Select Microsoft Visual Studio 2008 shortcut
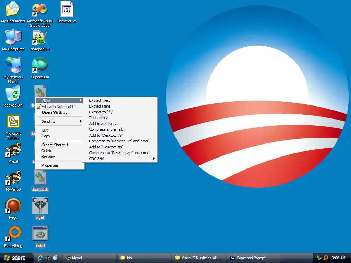The image size is (351, 263). click(40, 14)
